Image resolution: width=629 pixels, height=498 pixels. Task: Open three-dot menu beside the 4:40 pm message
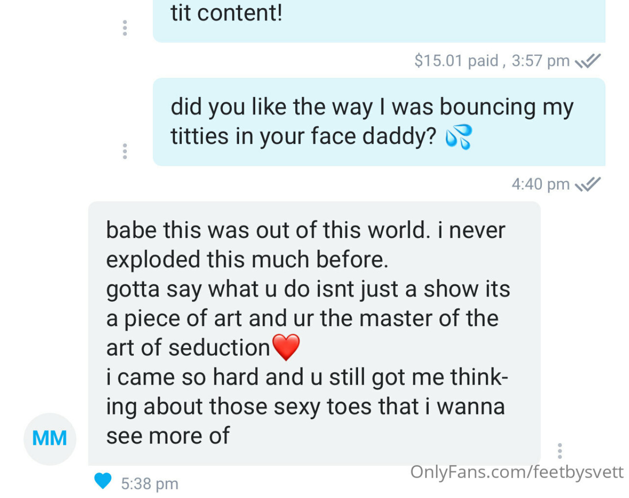(125, 151)
